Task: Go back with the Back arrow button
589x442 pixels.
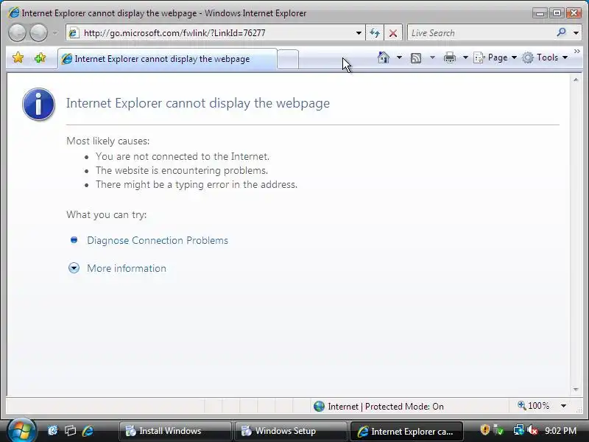Action: click(x=17, y=32)
